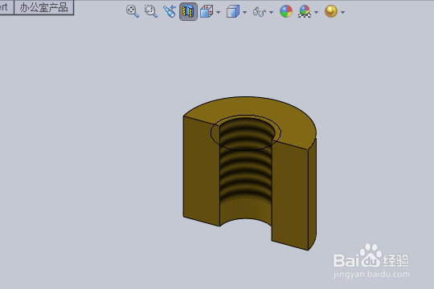
Task: Click the Display Style cube icon
Action: (233, 11)
